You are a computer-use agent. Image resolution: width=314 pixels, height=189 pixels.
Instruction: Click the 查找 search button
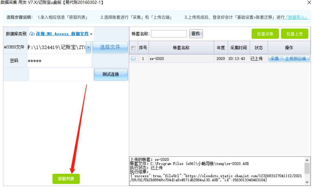point(196,34)
